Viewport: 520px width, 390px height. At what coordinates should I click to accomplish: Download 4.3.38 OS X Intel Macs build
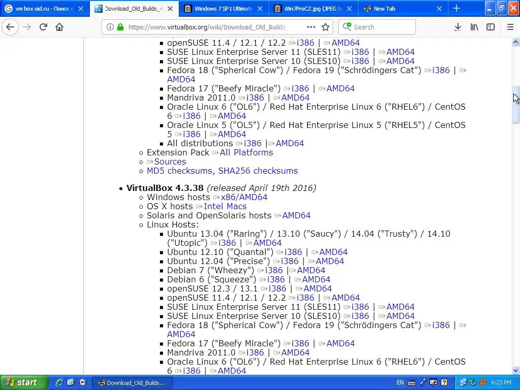[225, 206]
